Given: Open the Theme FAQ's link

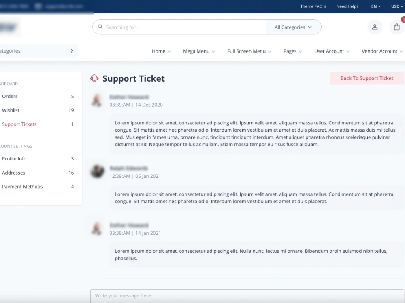Looking at the screenshot, I should (x=313, y=6).
